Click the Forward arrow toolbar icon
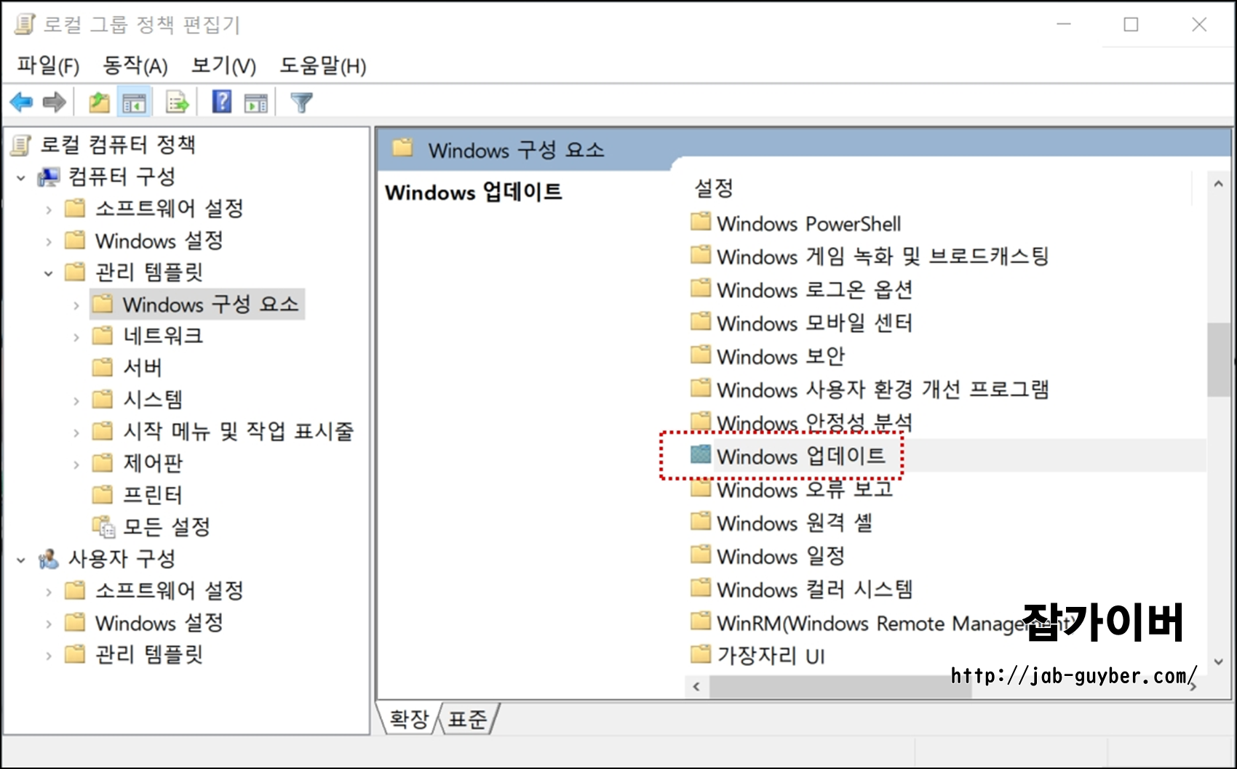This screenshot has width=1237, height=769. coord(55,102)
